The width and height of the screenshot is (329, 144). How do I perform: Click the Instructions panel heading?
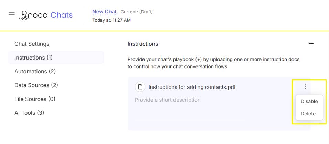point(143,44)
